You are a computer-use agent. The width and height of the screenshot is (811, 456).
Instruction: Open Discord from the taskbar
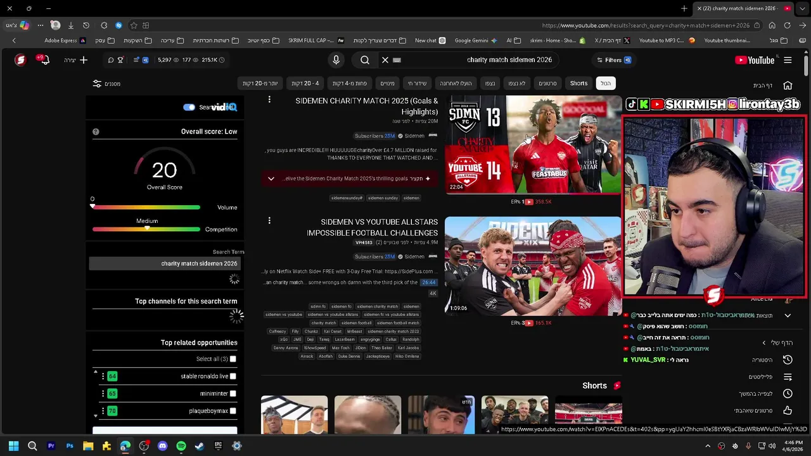coord(162,446)
